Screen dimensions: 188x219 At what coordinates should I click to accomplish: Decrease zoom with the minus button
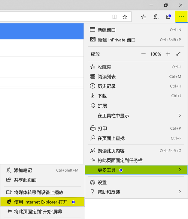(x=144, y=54)
